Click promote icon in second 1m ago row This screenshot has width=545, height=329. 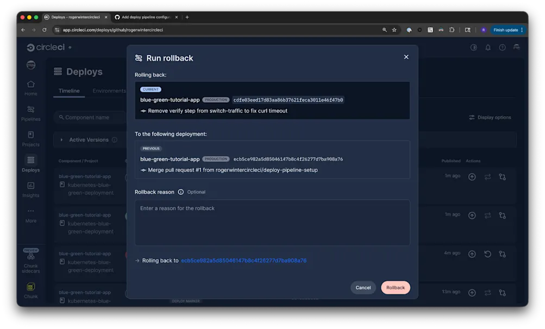pos(472,216)
